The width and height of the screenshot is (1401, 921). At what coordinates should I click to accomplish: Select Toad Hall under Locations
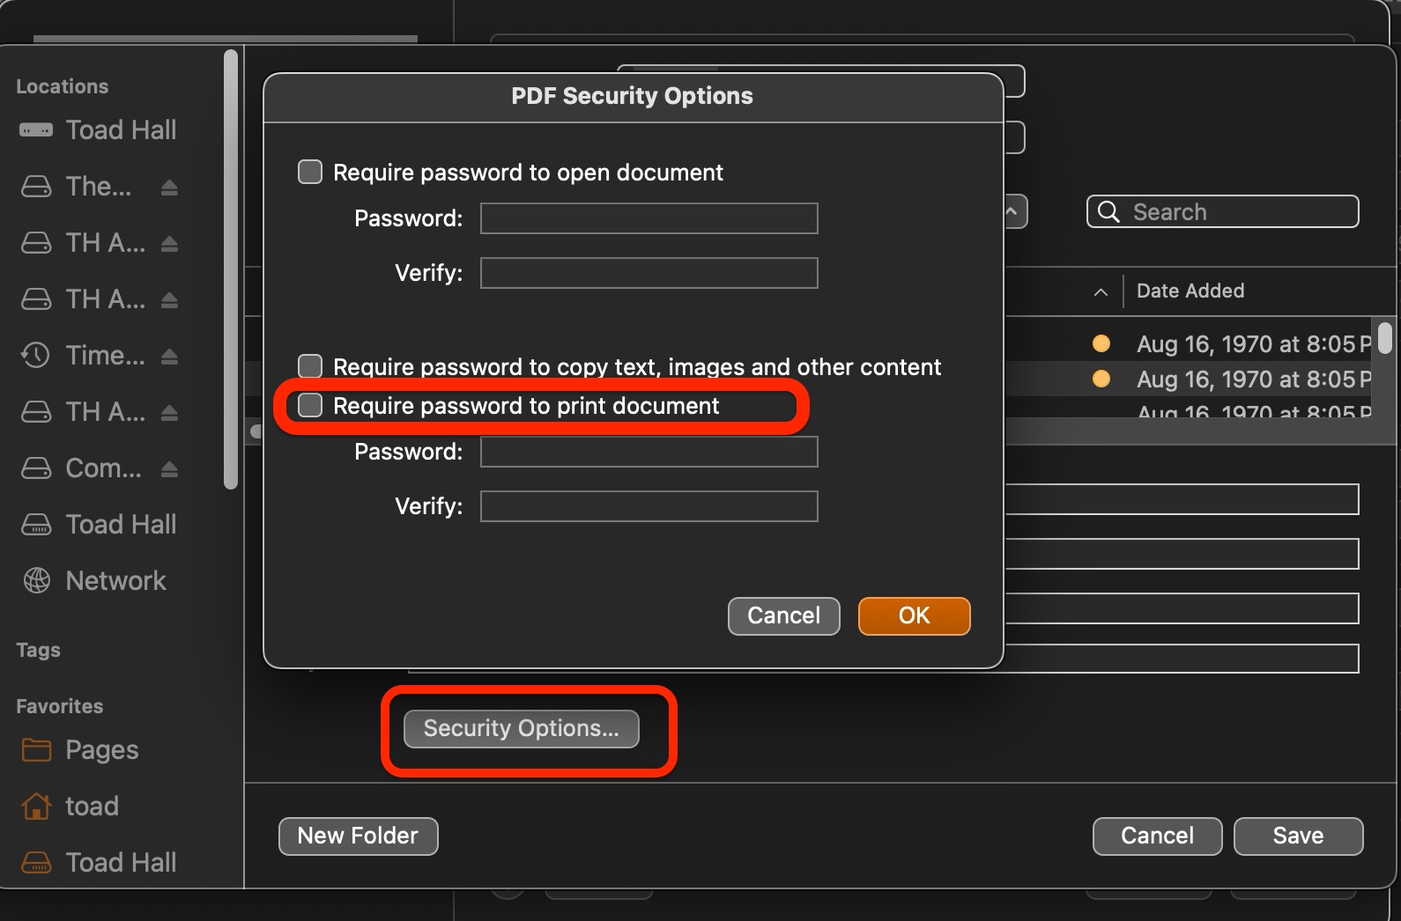point(121,130)
